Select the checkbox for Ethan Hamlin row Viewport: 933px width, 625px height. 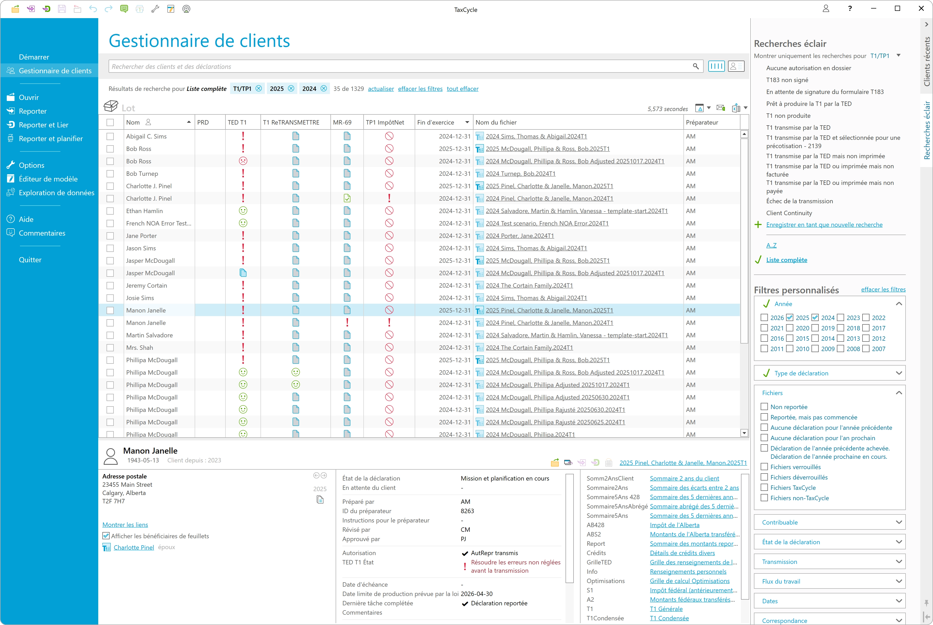pos(110,211)
